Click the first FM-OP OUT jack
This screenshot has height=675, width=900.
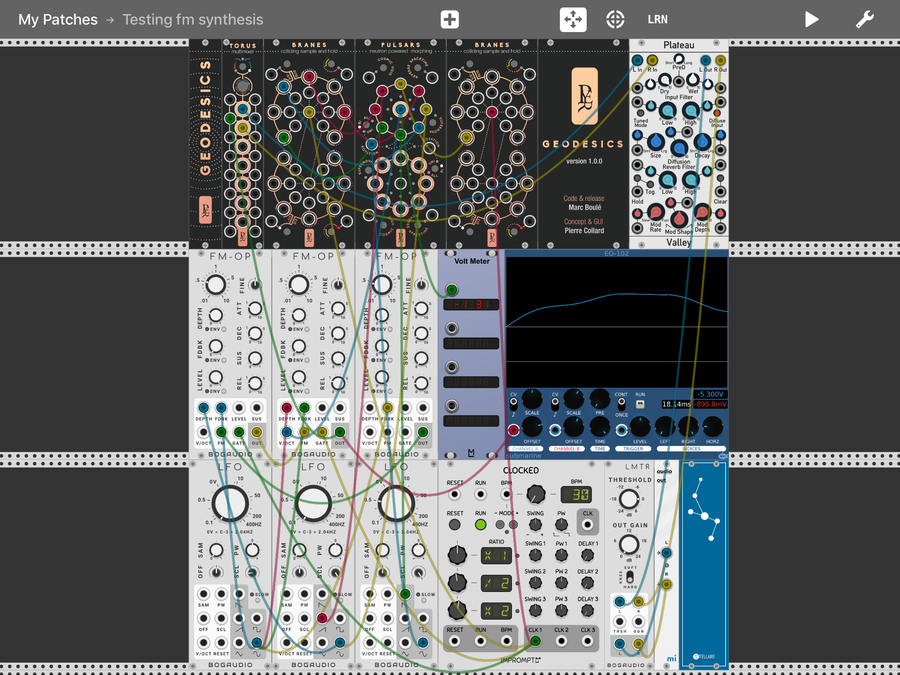tap(257, 432)
